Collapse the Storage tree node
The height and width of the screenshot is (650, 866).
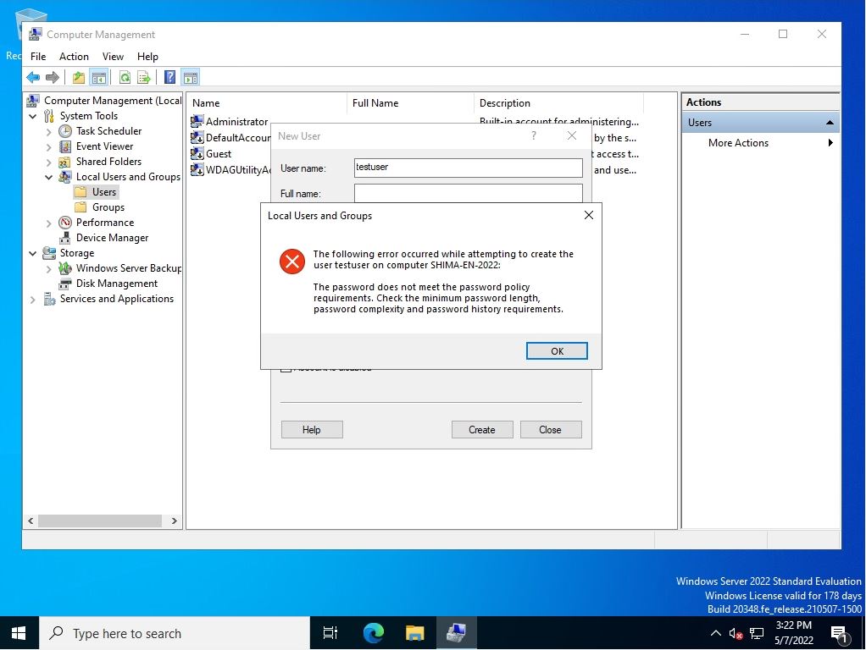33,253
